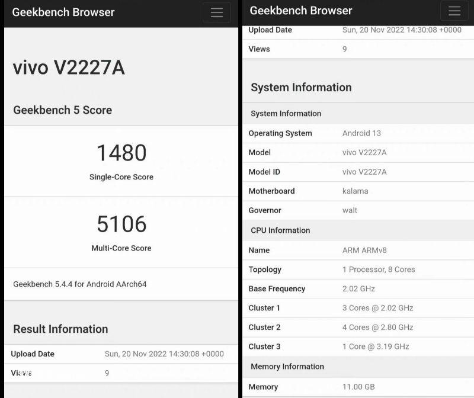The height and width of the screenshot is (398, 474).
Task: Select the 1480 single-core score
Action: click(121, 153)
